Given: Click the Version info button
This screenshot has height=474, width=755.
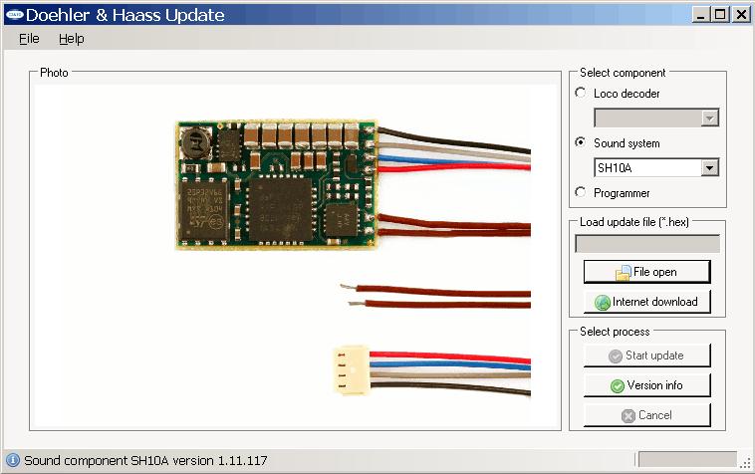Looking at the screenshot, I should 647,385.
